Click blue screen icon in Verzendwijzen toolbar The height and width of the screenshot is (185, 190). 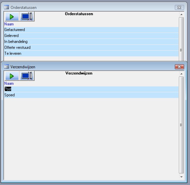(27, 76)
